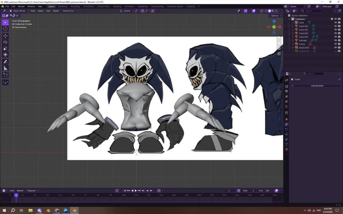
Task: Toggle snapping magnet in viewport header
Action: 142,11
